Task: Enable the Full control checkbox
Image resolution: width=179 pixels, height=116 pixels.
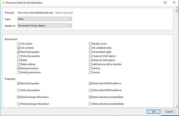Action: coord(19,44)
